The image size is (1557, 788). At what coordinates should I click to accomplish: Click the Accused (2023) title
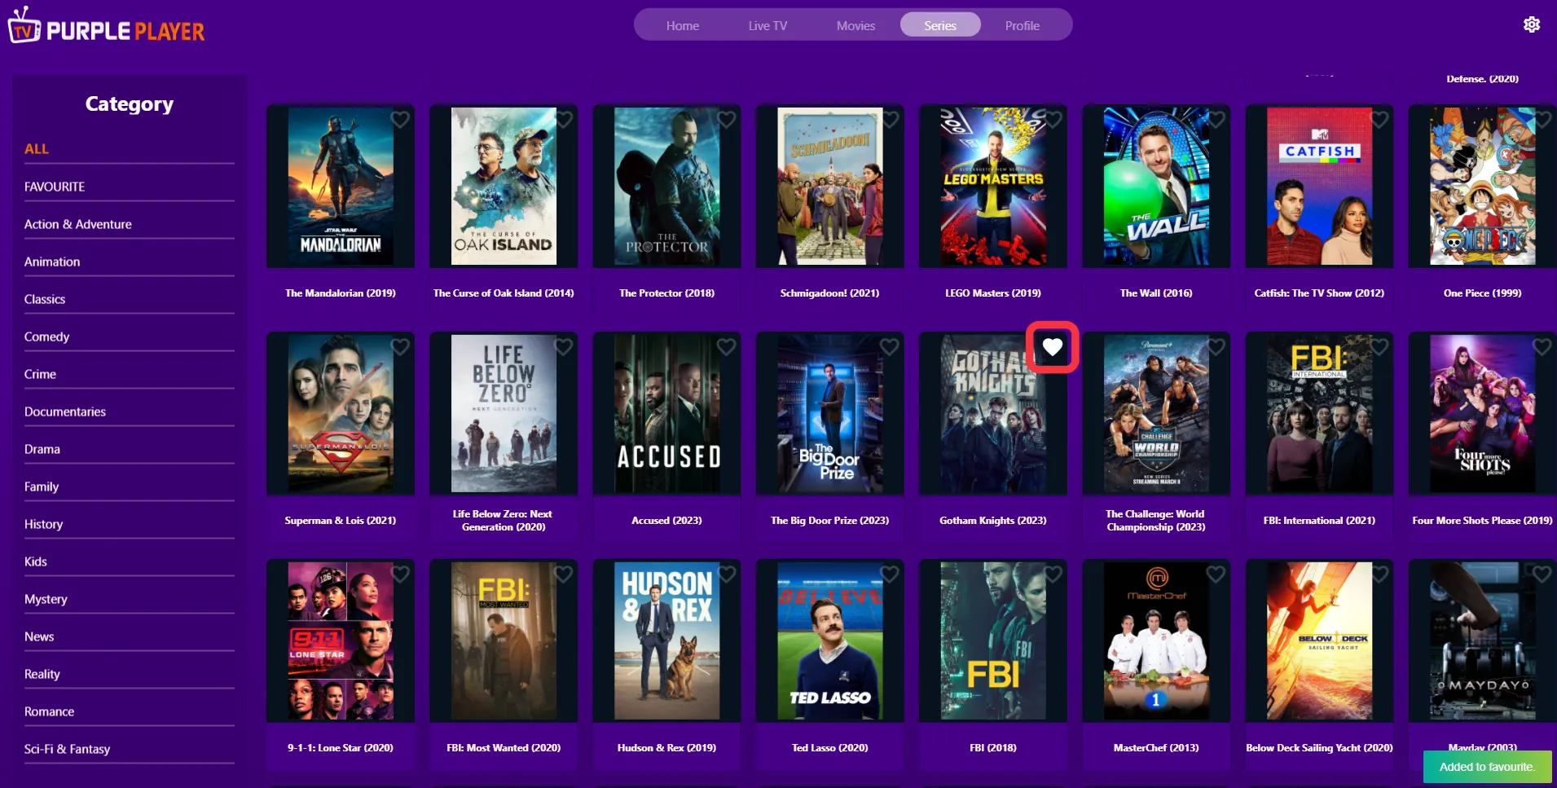pos(666,520)
